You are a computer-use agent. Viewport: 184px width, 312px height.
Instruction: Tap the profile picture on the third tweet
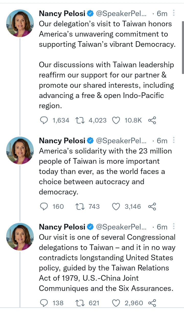tap(20, 237)
